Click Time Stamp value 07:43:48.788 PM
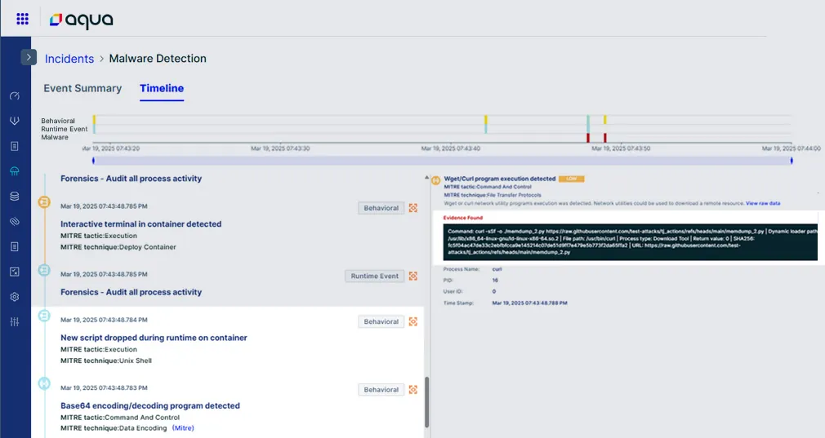The width and height of the screenshot is (825, 438). [529, 303]
